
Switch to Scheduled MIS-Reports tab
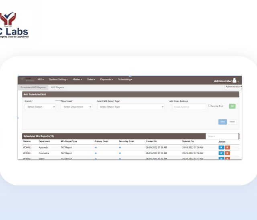[33, 87]
